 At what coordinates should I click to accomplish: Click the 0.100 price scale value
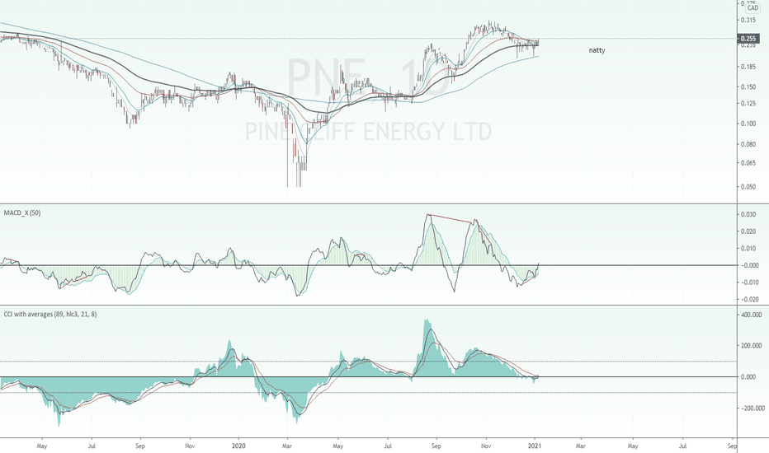[x=748, y=124]
